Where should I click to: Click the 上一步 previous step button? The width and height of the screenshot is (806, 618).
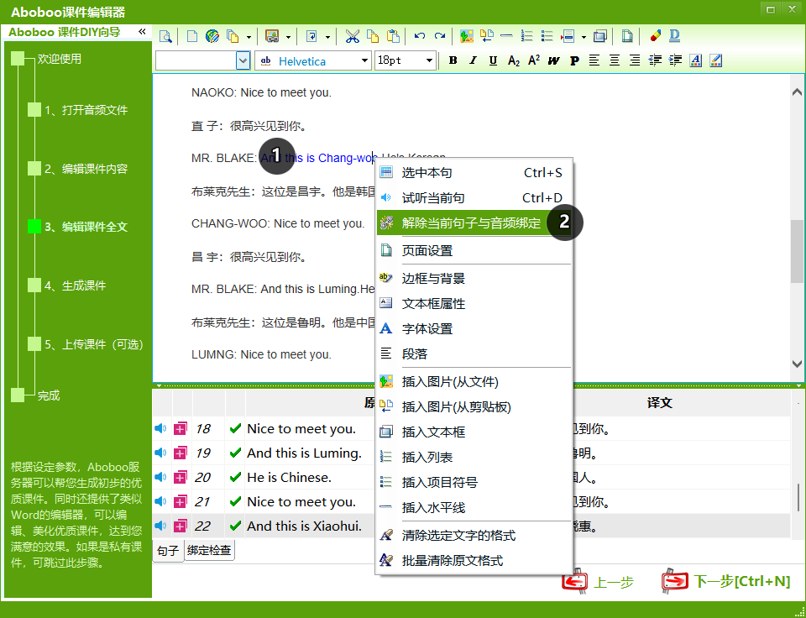[599, 581]
